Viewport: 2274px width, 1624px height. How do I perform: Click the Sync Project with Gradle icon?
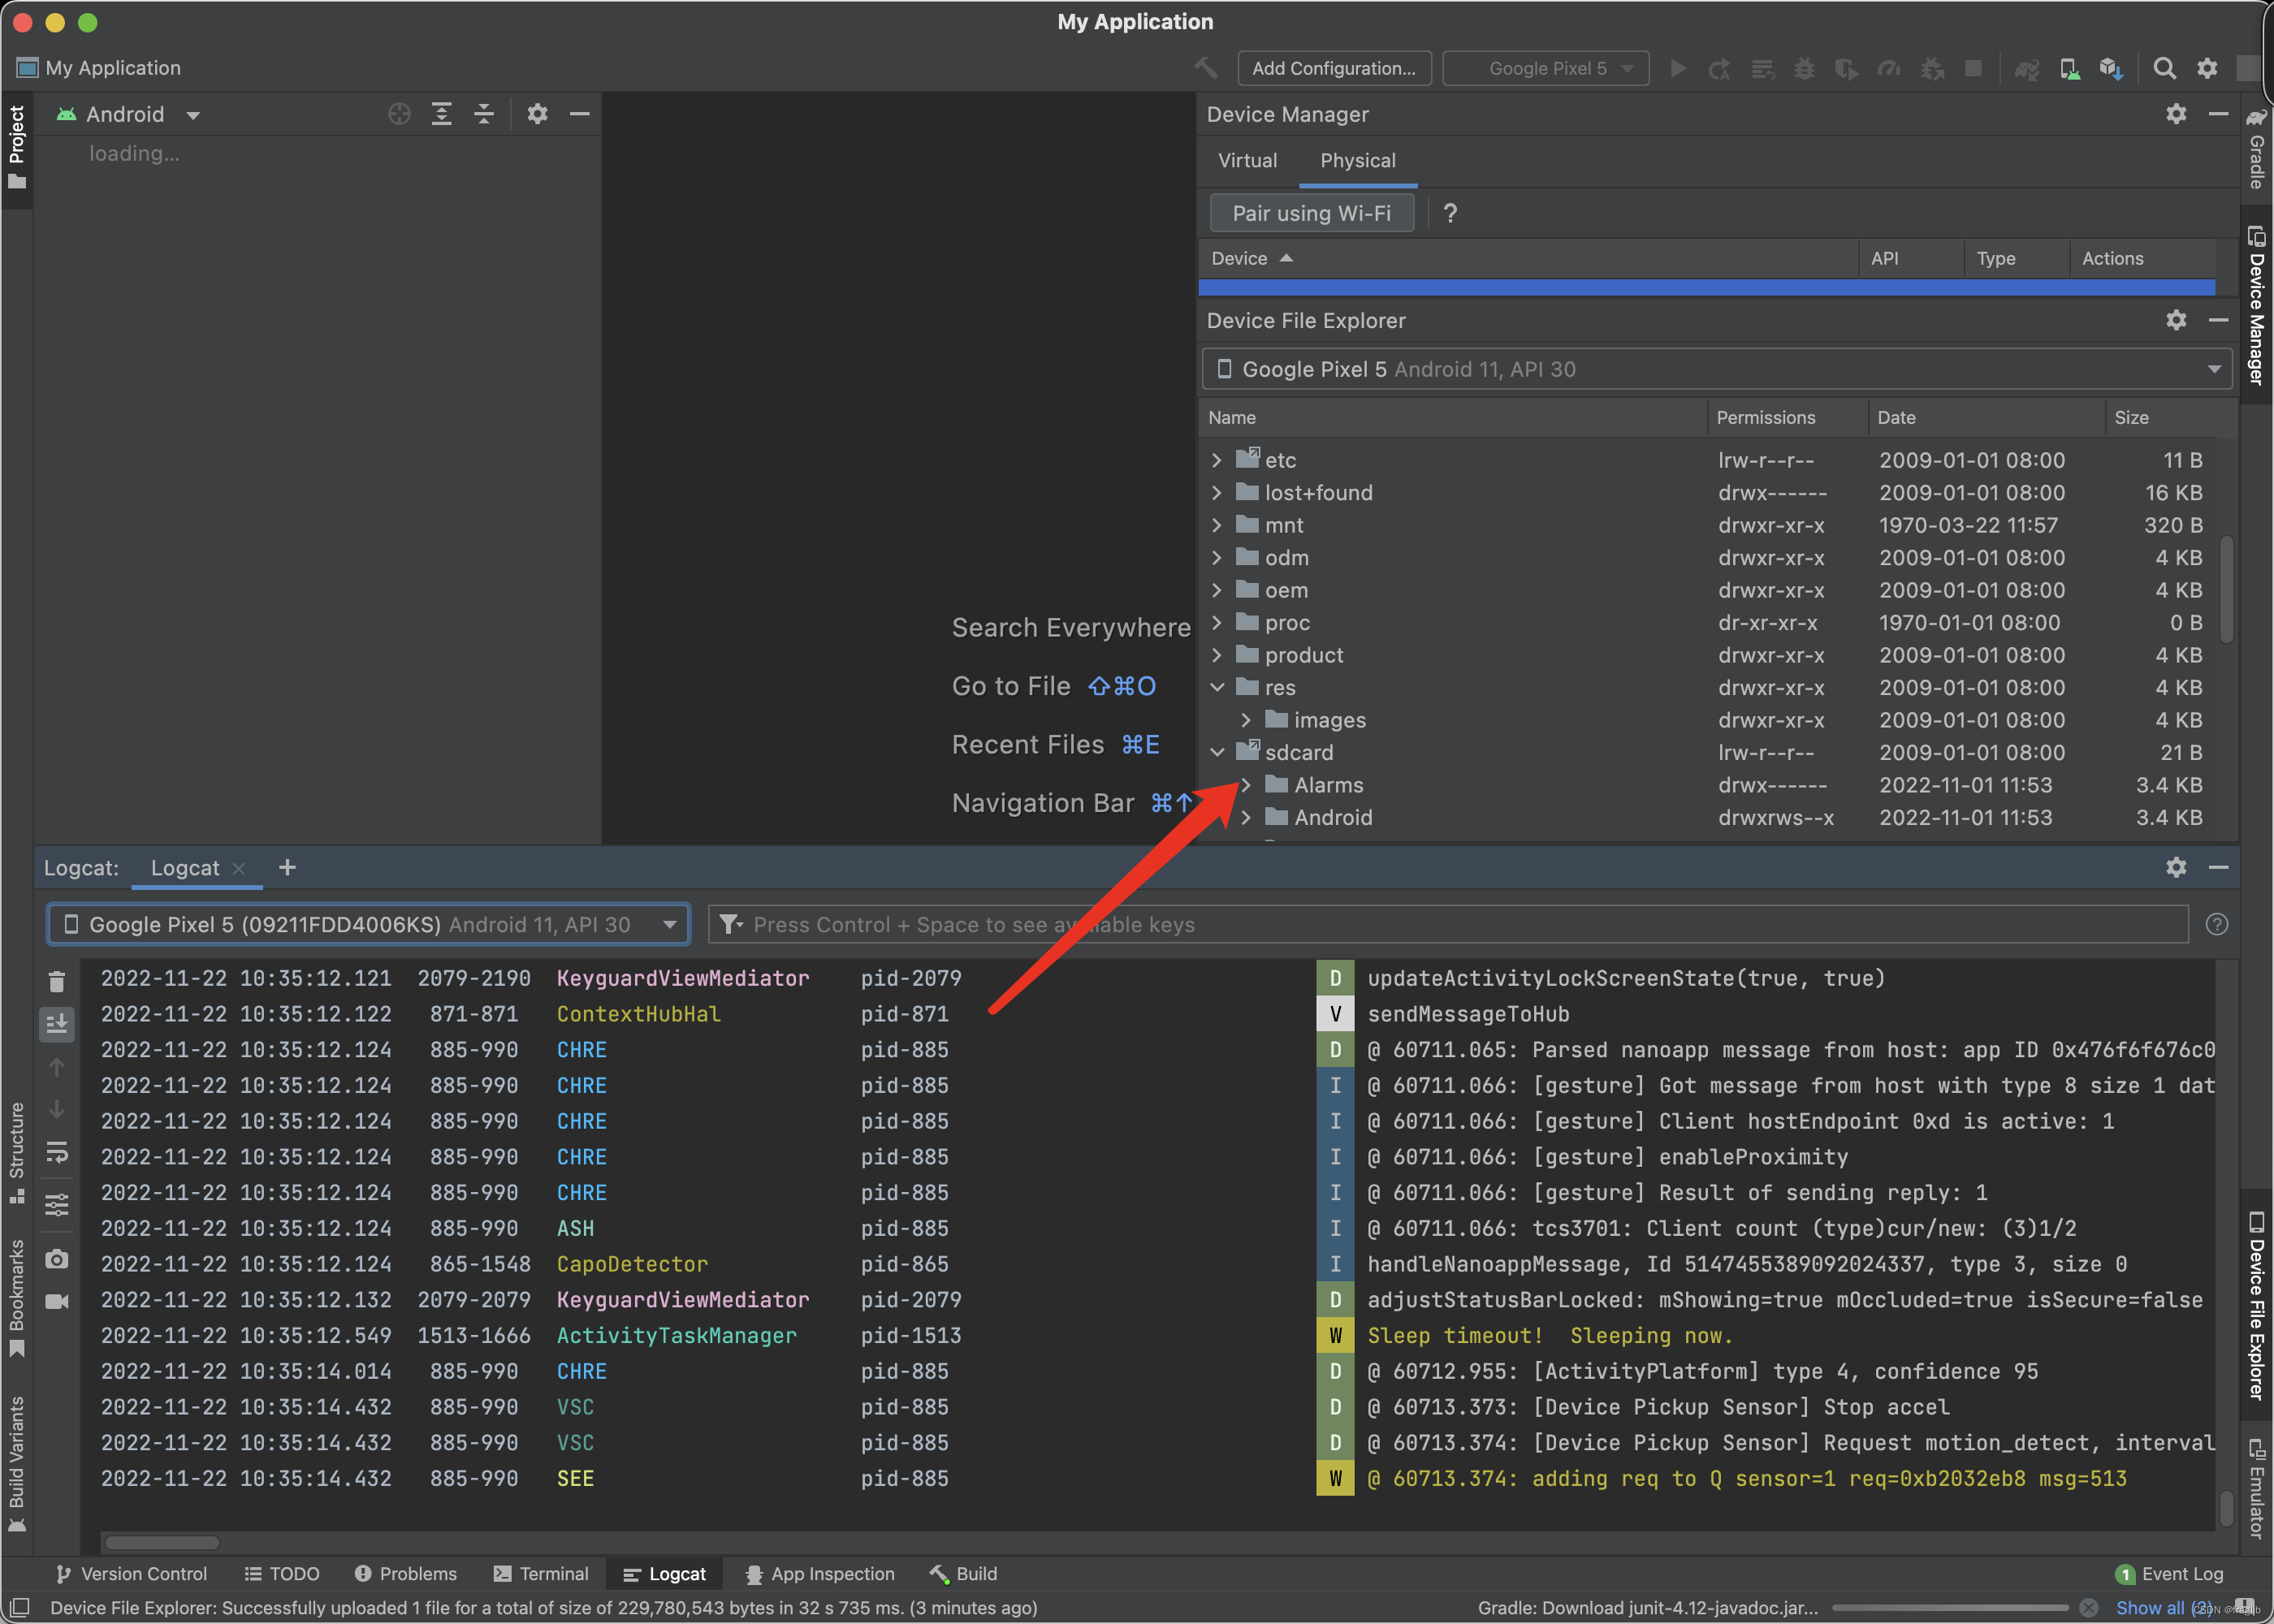[2026, 68]
